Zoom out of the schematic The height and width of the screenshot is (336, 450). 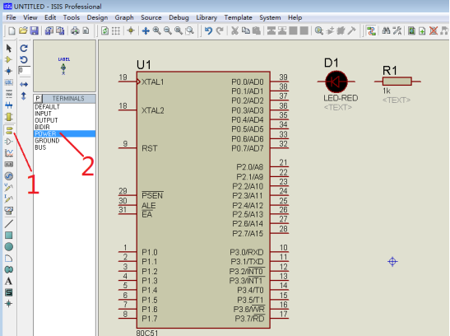(x=168, y=30)
